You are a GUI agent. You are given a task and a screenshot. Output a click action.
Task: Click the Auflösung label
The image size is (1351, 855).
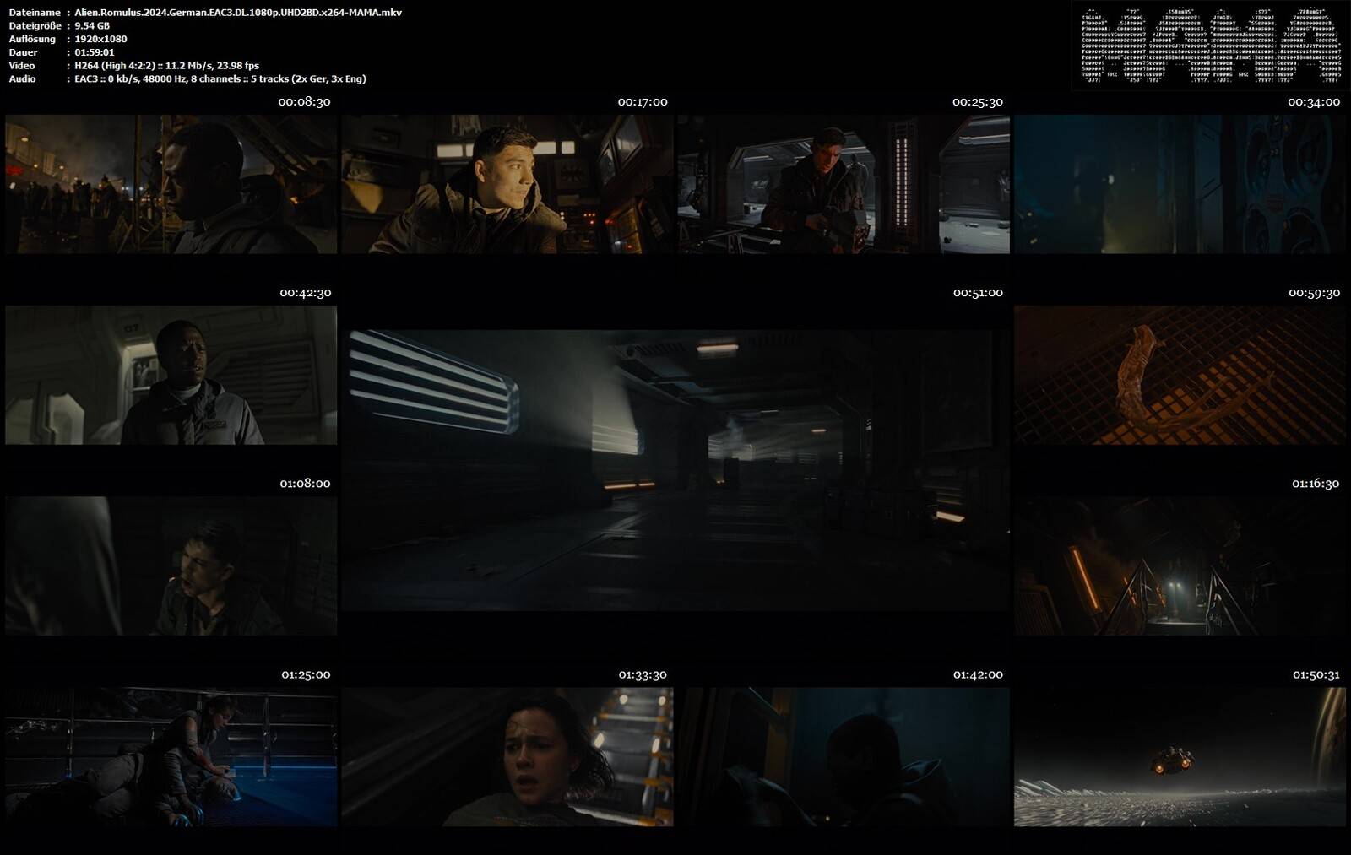point(32,39)
